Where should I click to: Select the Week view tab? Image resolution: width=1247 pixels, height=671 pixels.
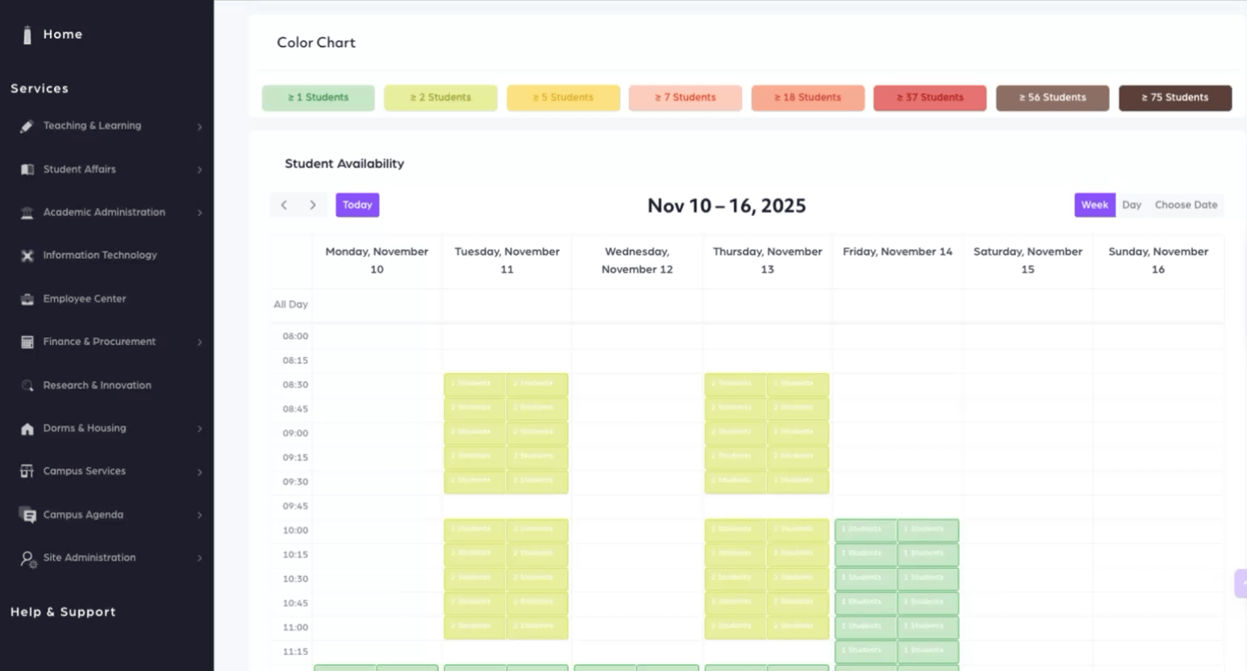pyautogui.click(x=1095, y=205)
